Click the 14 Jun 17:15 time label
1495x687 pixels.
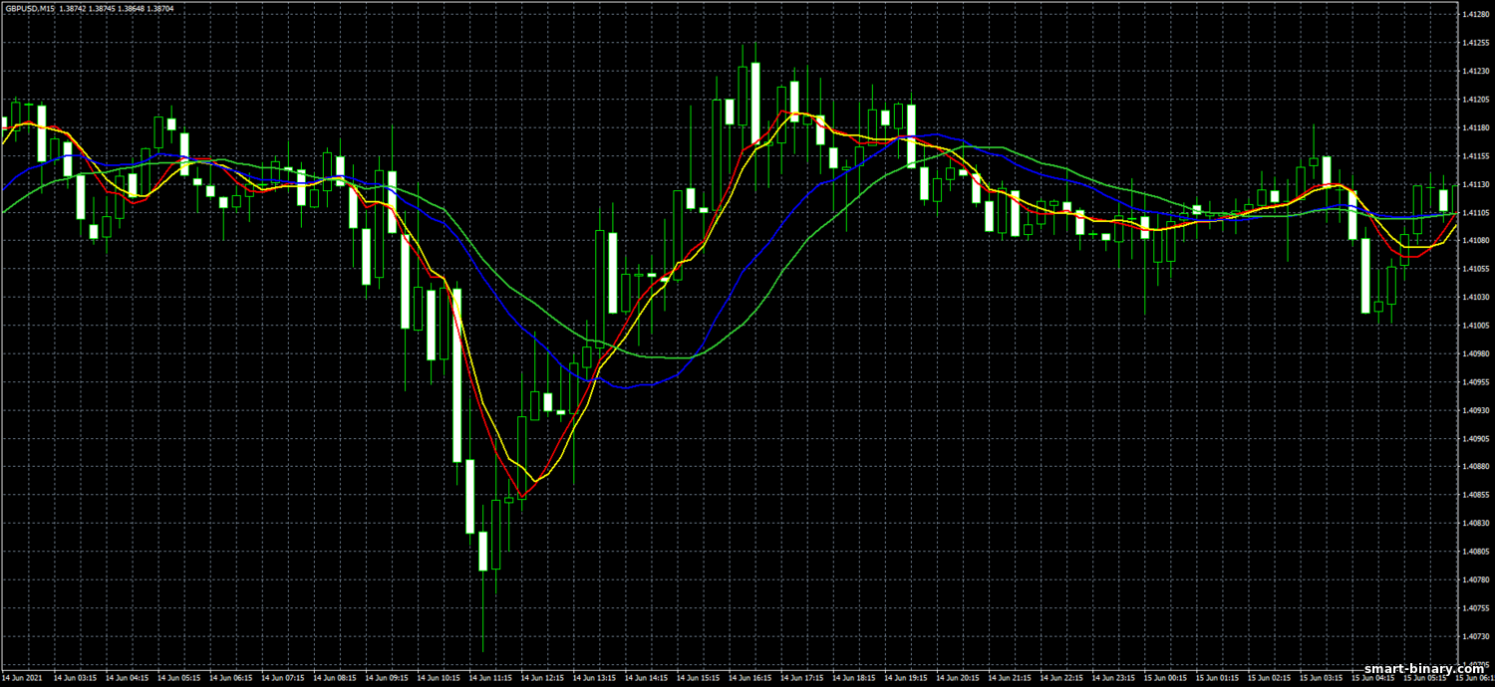click(801, 677)
